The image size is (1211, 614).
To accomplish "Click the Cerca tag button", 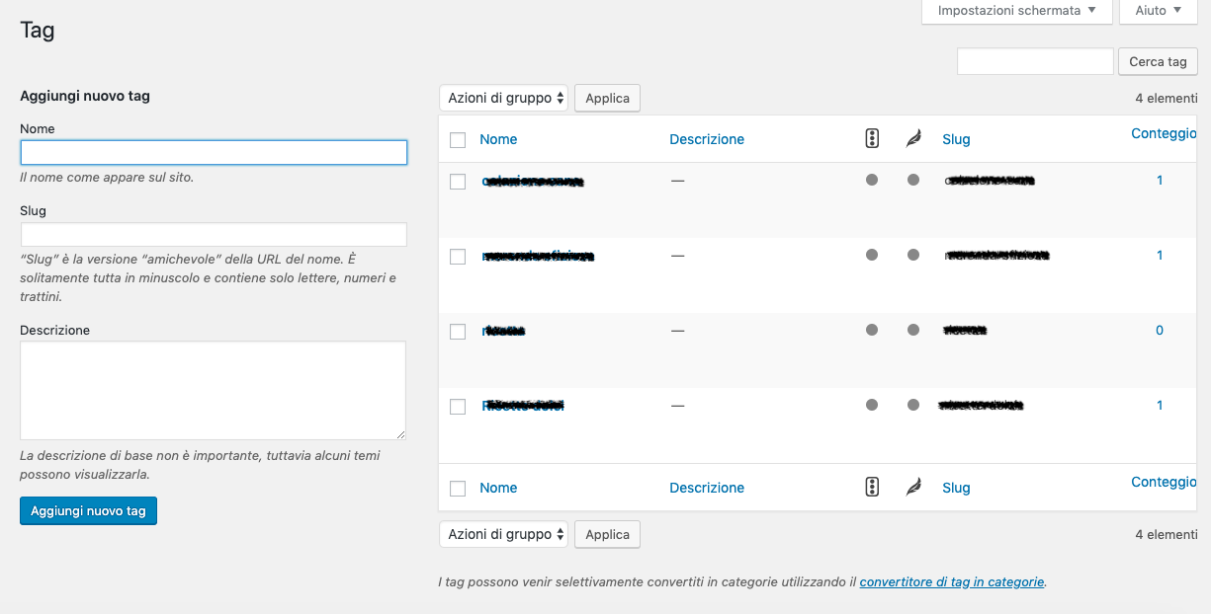I will point(1157,61).
